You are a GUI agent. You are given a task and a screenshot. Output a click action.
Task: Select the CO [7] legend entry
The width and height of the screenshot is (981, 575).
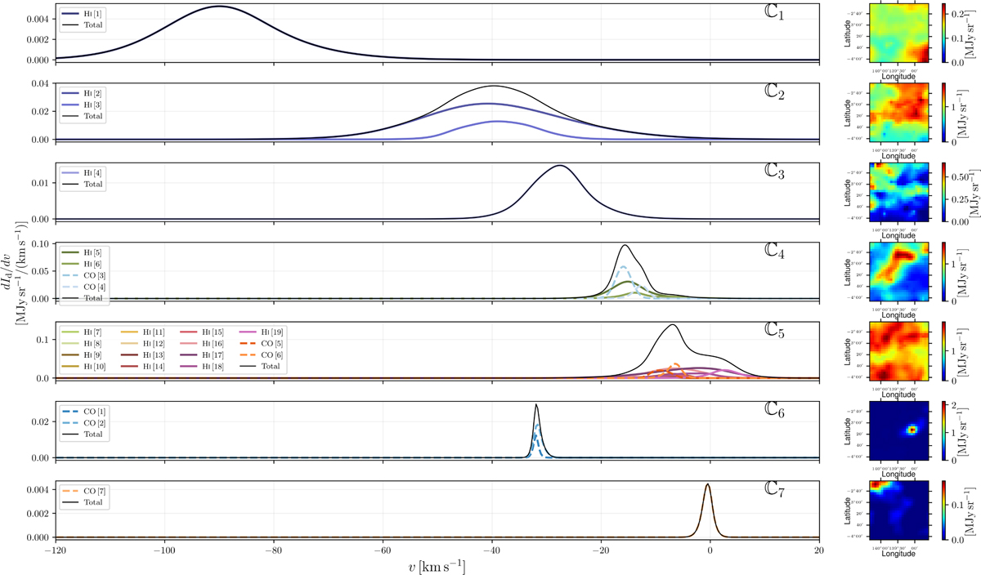pos(82,490)
